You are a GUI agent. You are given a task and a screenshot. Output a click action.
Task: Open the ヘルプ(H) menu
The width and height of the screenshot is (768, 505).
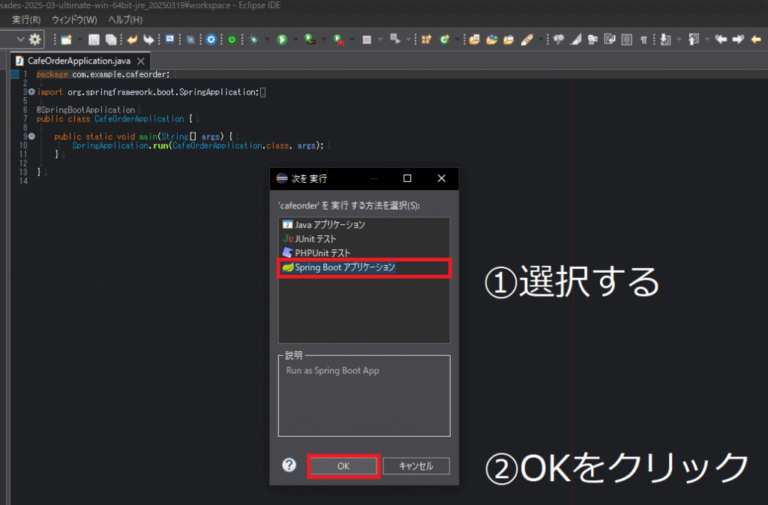click(x=125, y=20)
